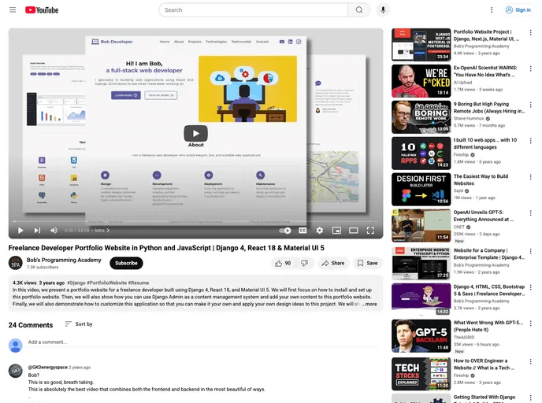Open the 9 Boring But High Paying video title
Image resolution: width=542 pixels, height=403 pixels.
[x=489, y=107]
